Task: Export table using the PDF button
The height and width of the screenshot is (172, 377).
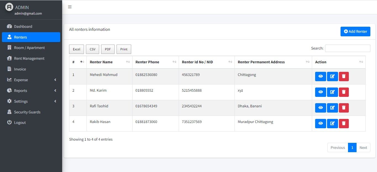Action: (x=108, y=49)
